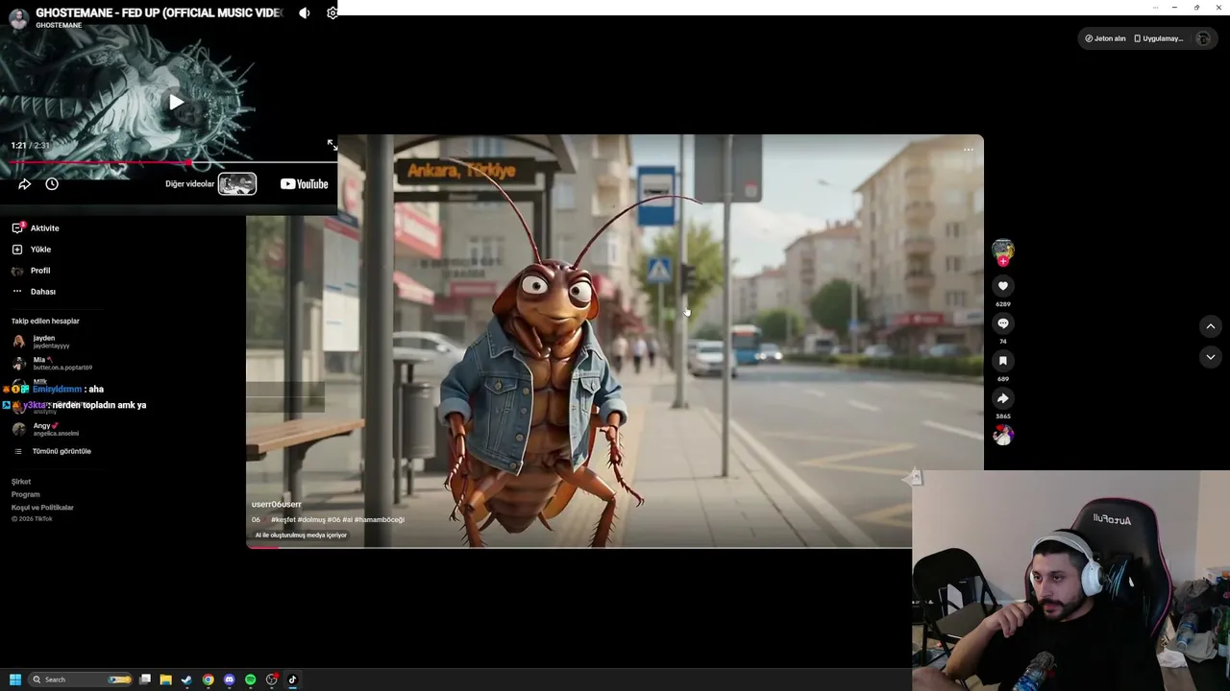Like the TikTok cockroach video
Screen dimensions: 1230x691
(x=1002, y=286)
